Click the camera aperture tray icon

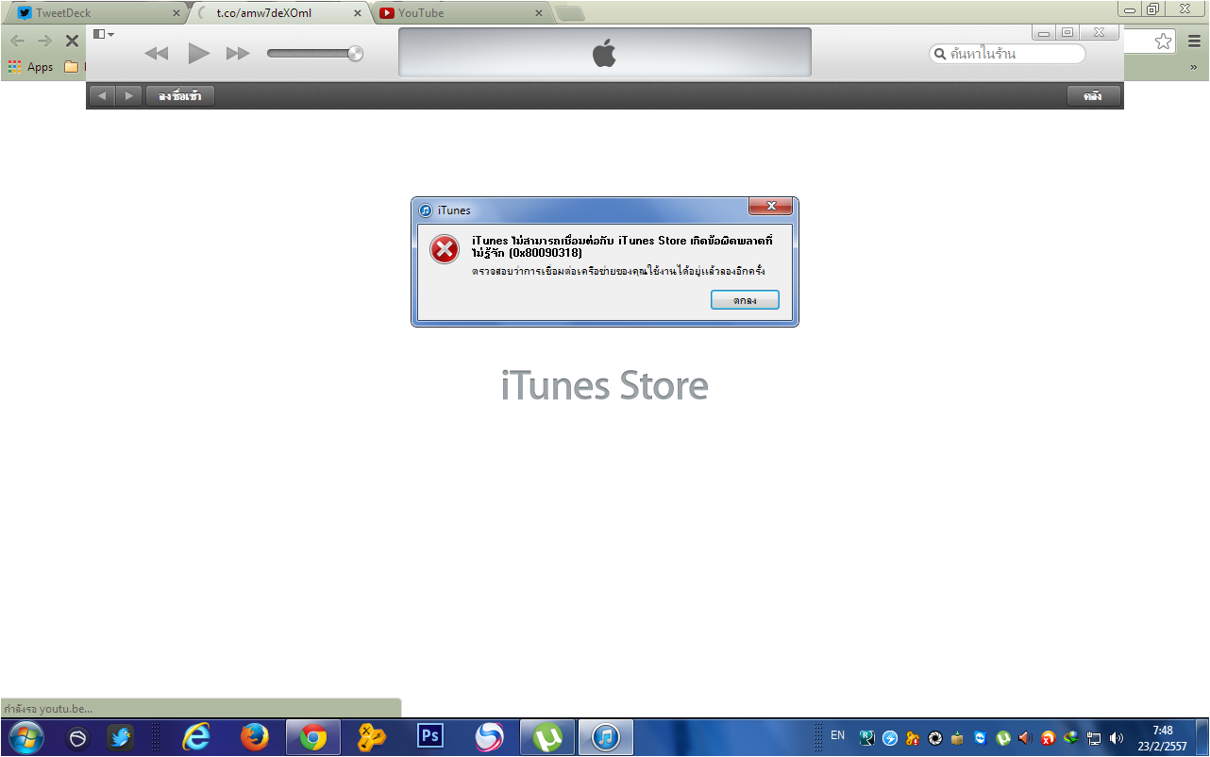point(935,738)
